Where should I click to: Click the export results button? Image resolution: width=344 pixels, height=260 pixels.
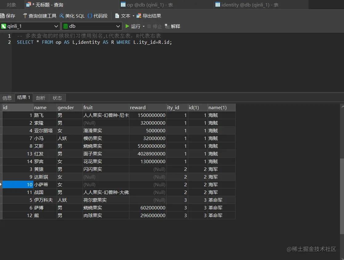[x=149, y=16]
